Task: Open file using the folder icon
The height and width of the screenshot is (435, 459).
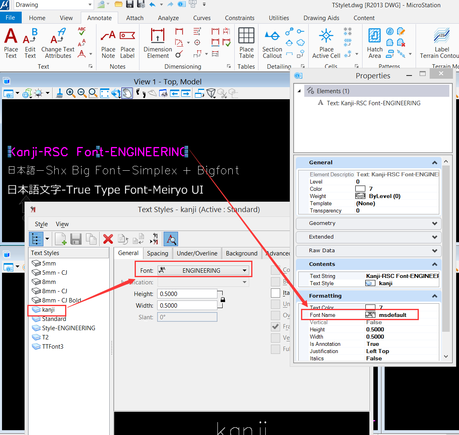Action: (119, 4)
